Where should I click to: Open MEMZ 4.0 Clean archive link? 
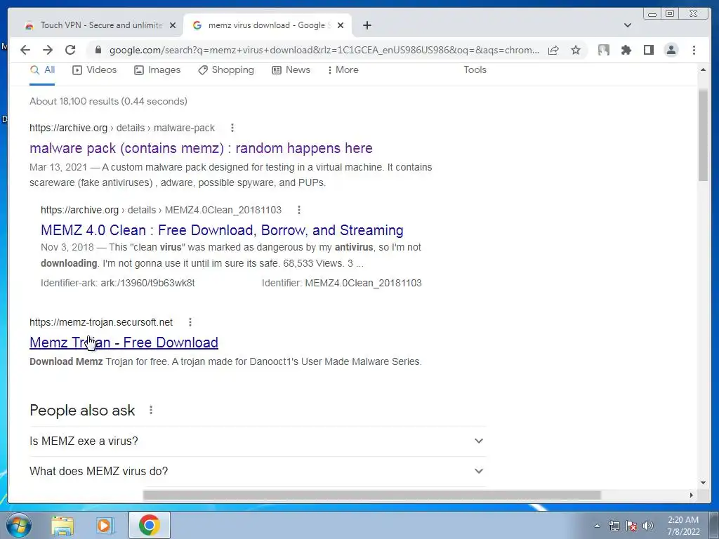(x=222, y=230)
